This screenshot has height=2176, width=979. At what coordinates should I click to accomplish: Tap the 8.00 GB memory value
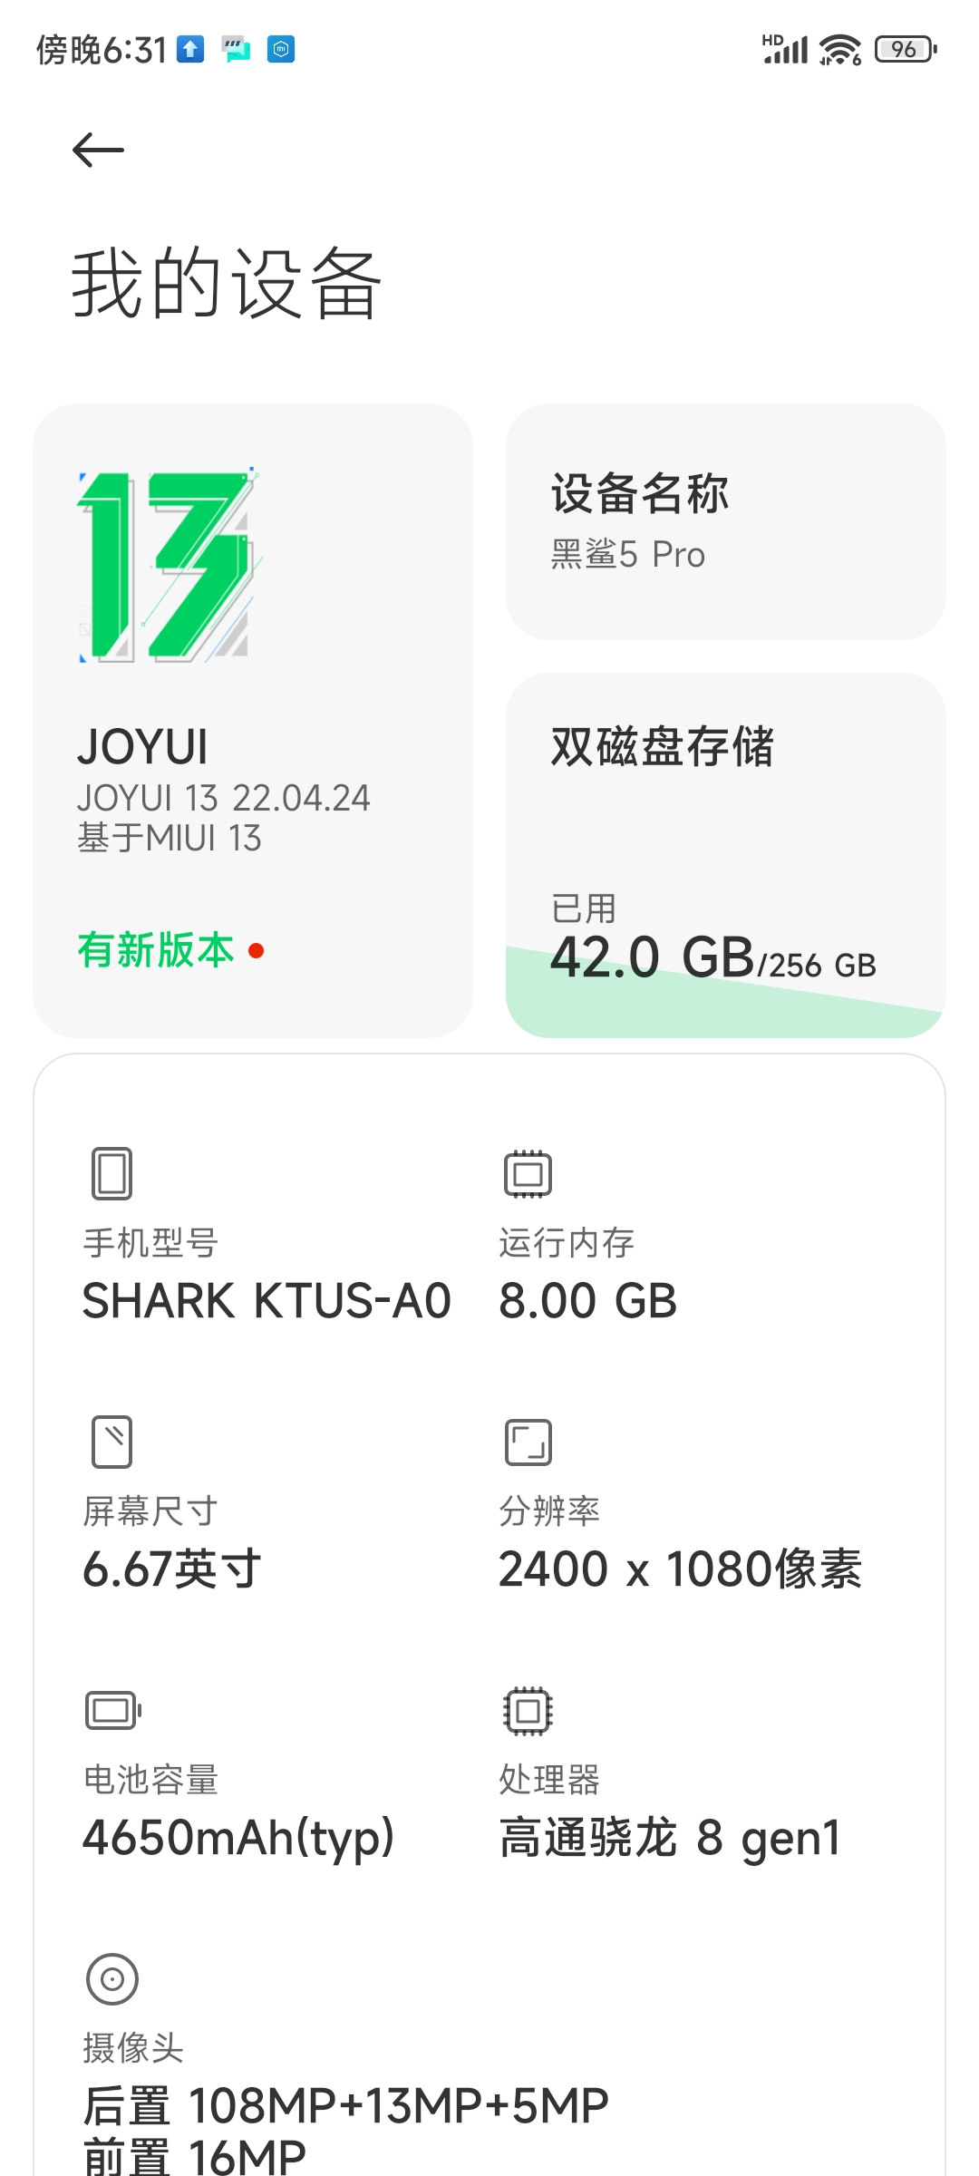[588, 1301]
